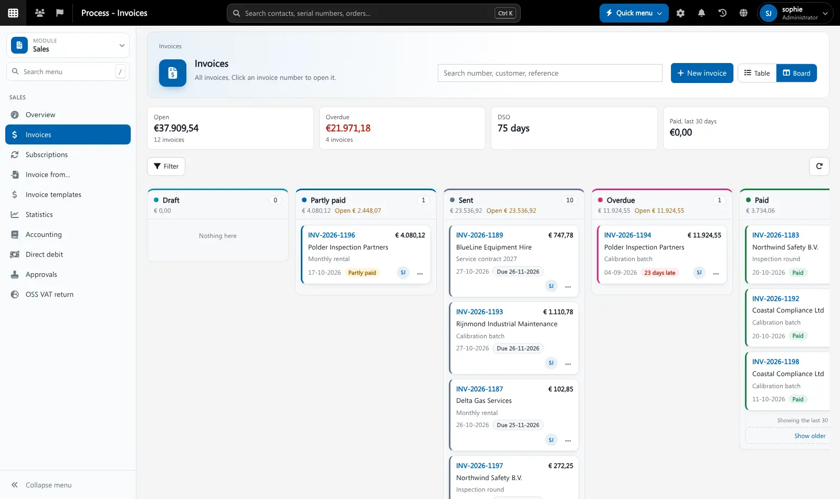The width and height of the screenshot is (840, 499).
Task: Open the history clock icon
Action: [x=722, y=13]
